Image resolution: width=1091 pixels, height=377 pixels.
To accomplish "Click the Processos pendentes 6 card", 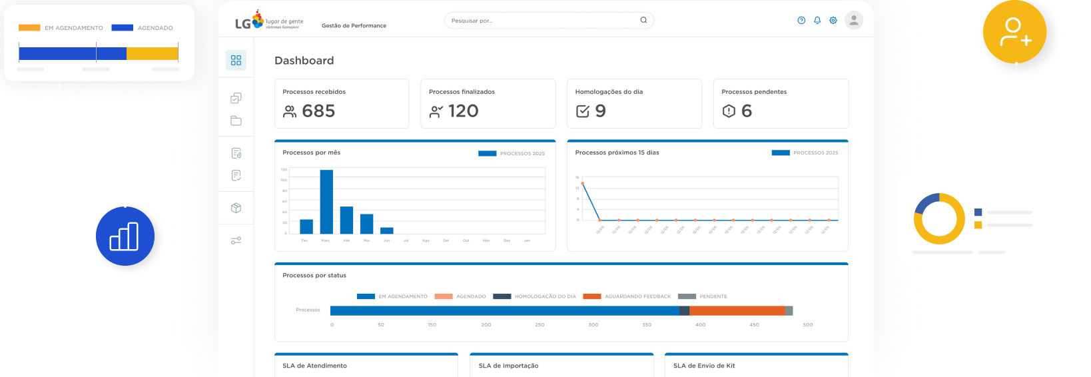I will click(x=781, y=103).
